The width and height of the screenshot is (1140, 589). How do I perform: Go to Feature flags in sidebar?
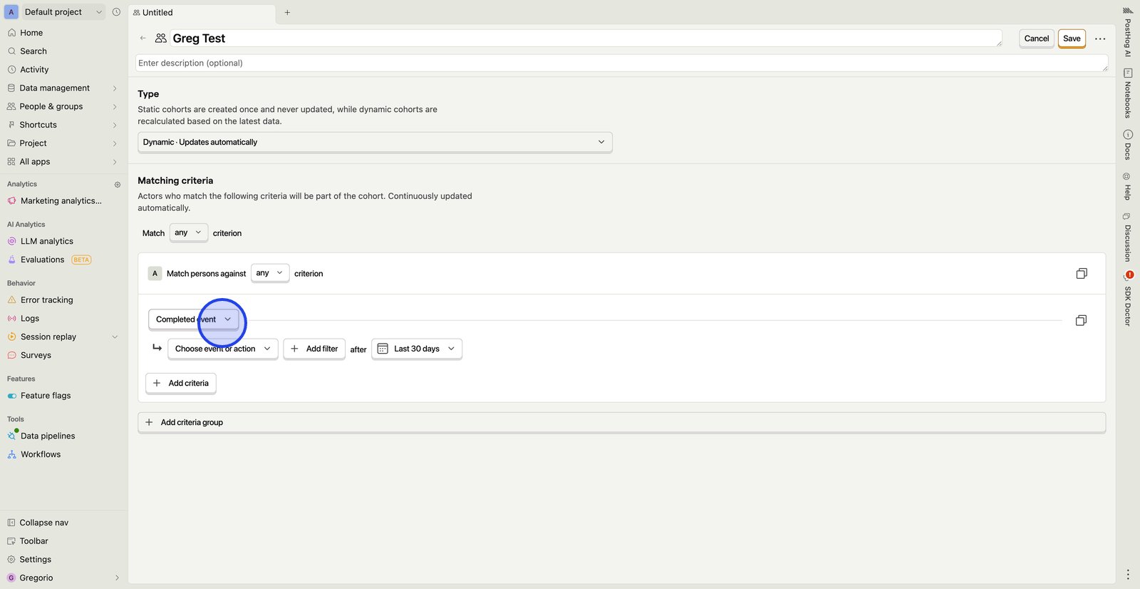click(x=46, y=396)
